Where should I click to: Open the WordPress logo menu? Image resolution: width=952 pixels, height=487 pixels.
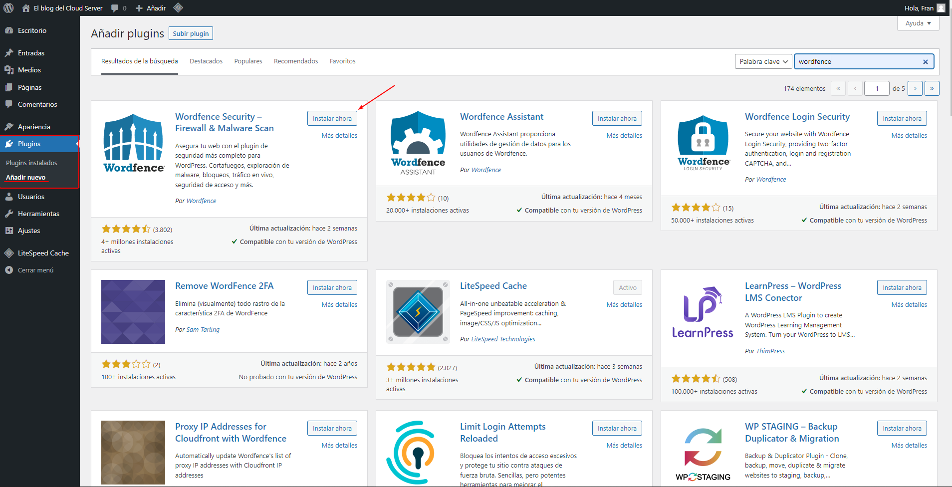pyautogui.click(x=8, y=8)
